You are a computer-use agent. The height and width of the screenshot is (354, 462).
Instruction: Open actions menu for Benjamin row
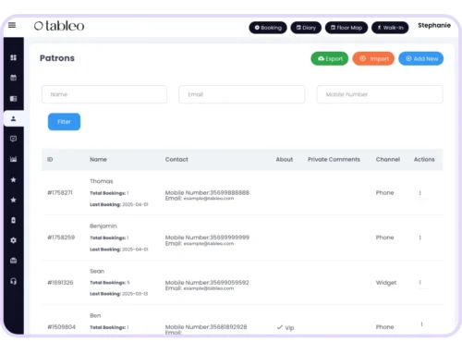coord(419,238)
